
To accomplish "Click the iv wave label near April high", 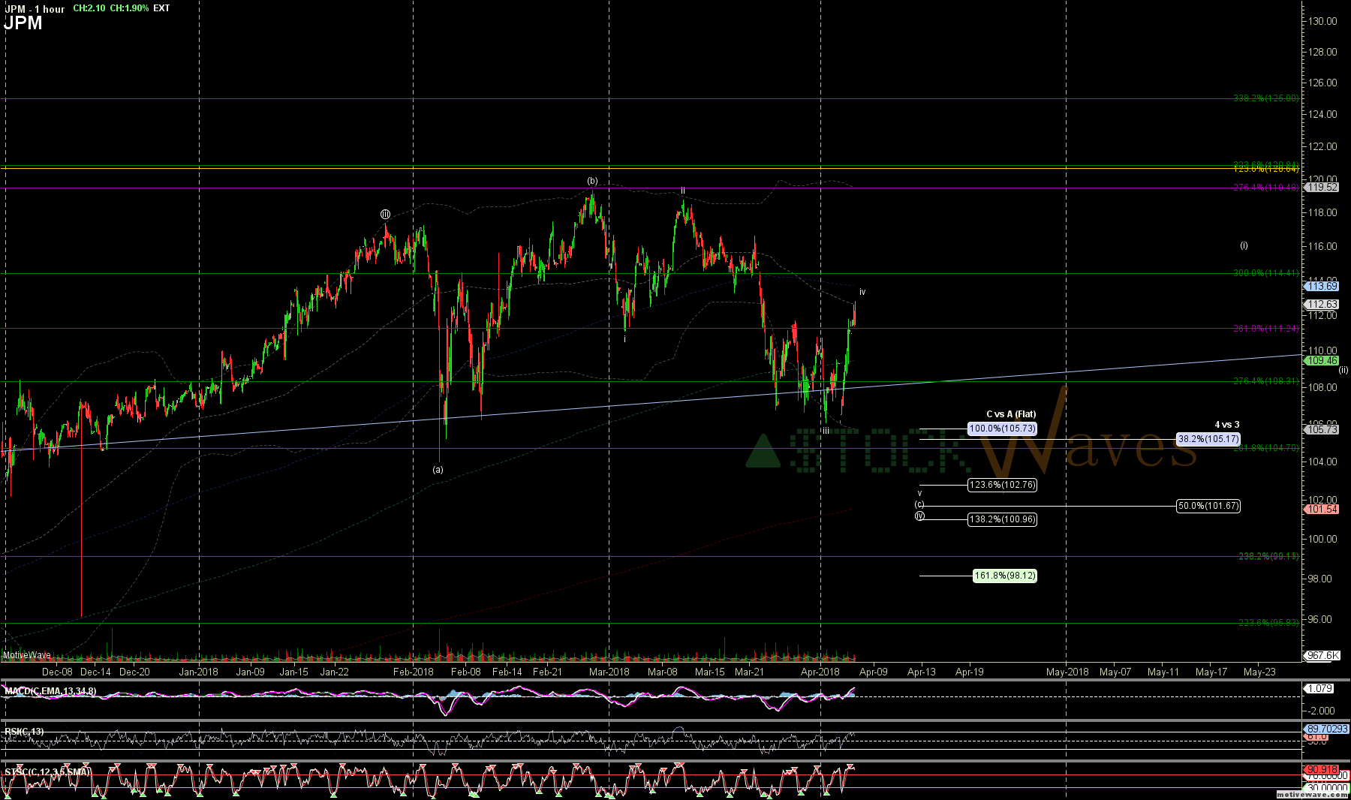I will 862,292.
